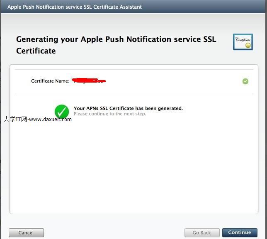Click 'Please continue to the next step.' text

[110, 114]
